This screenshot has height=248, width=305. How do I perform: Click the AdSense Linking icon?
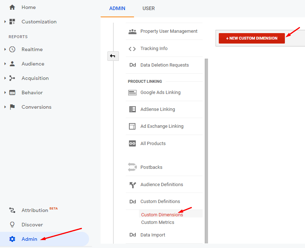coord(133,109)
